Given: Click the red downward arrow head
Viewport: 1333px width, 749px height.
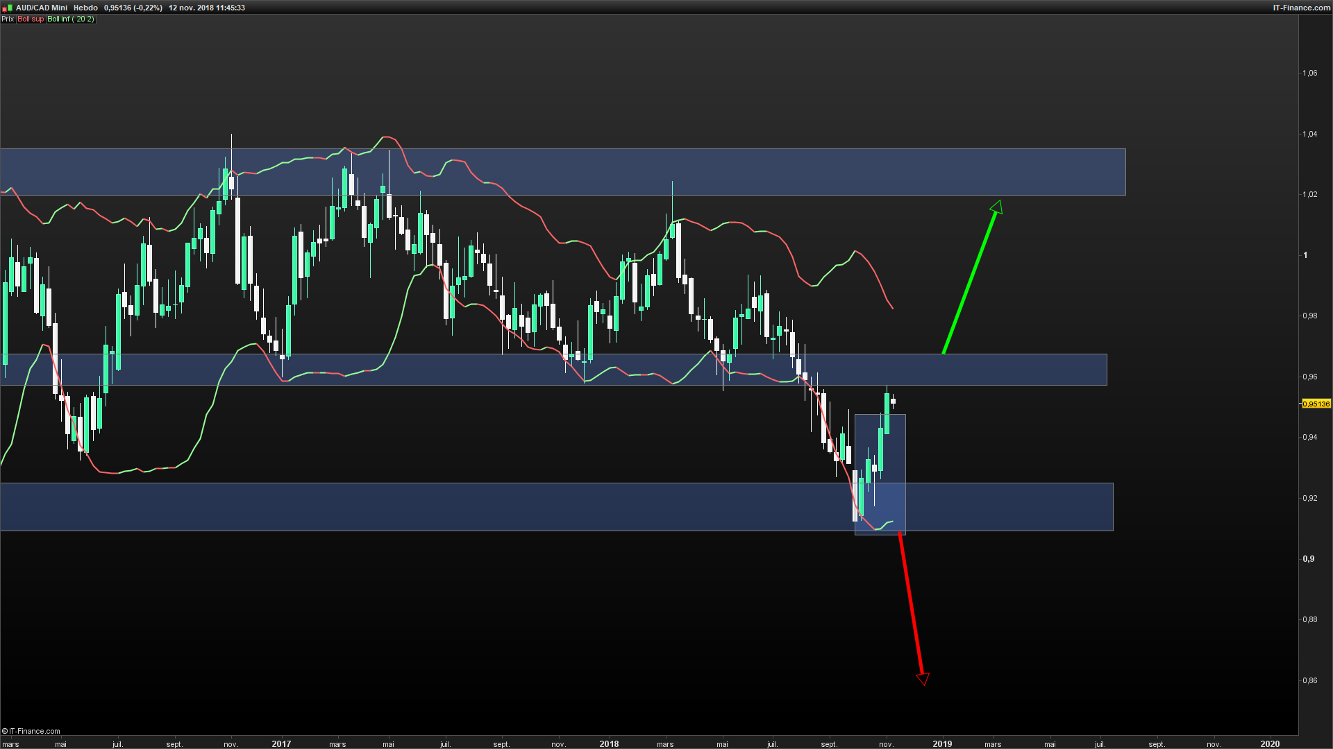Looking at the screenshot, I should click(923, 679).
